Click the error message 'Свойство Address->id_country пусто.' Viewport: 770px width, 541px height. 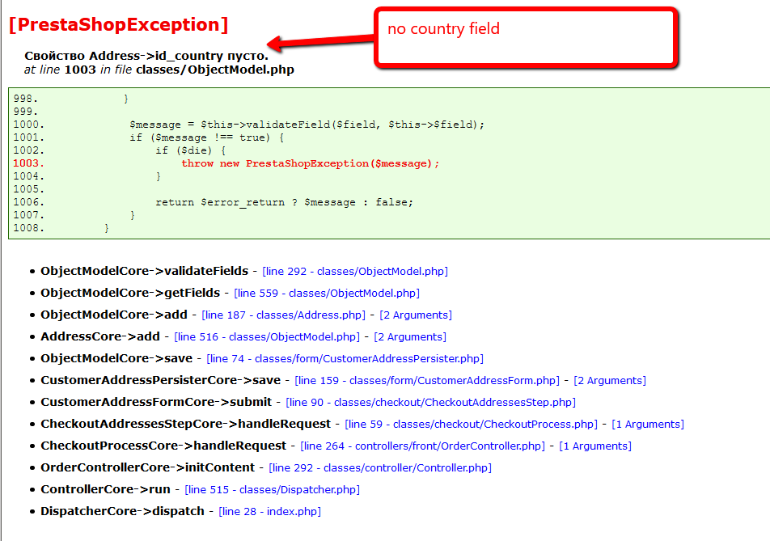[146, 56]
